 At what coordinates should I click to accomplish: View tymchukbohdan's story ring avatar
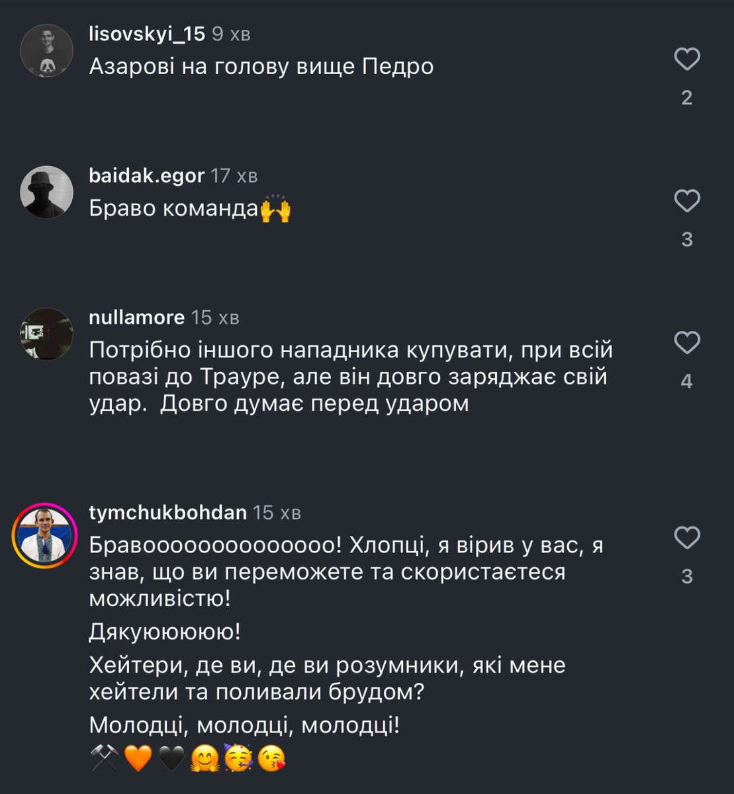45,535
